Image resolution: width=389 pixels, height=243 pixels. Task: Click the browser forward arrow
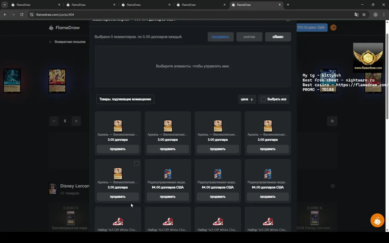pos(13,15)
